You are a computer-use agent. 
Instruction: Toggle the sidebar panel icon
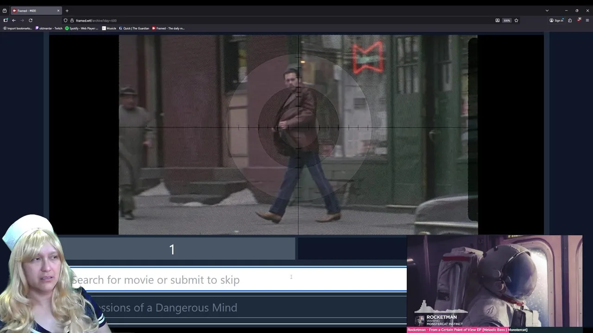click(x=6, y=20)
